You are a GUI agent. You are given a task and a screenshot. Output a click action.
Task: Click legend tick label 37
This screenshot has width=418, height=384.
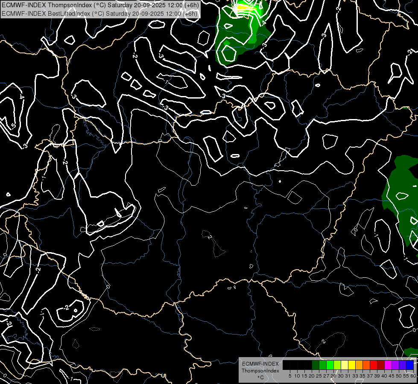pos(370,376)
